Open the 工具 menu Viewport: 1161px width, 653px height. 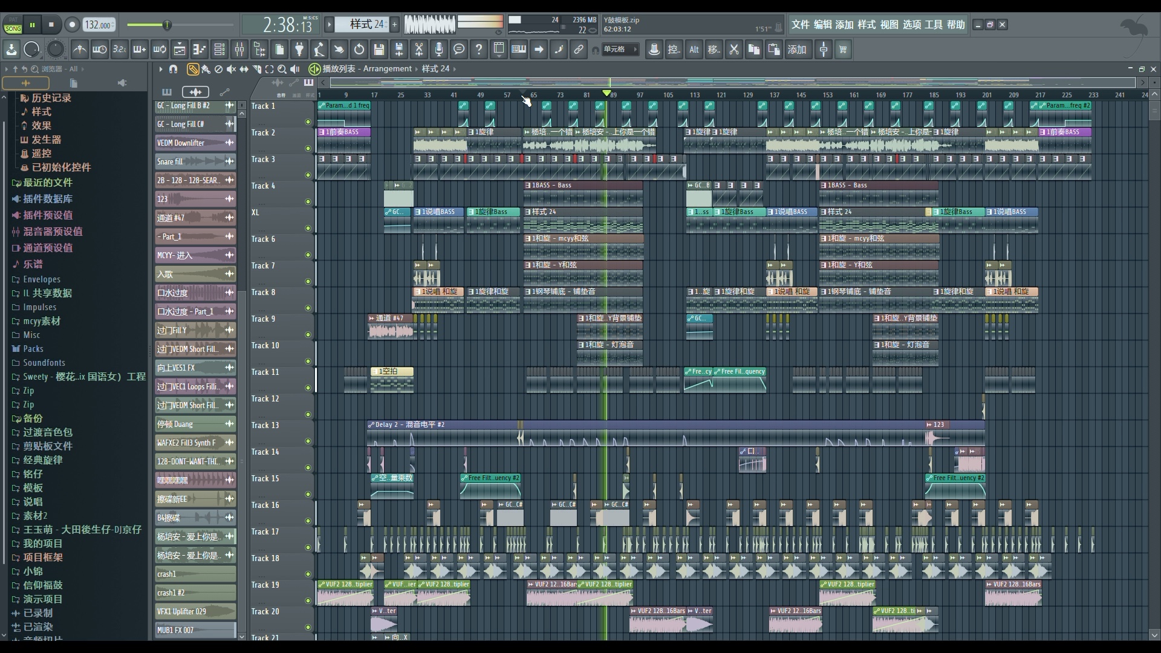(934, 25)
